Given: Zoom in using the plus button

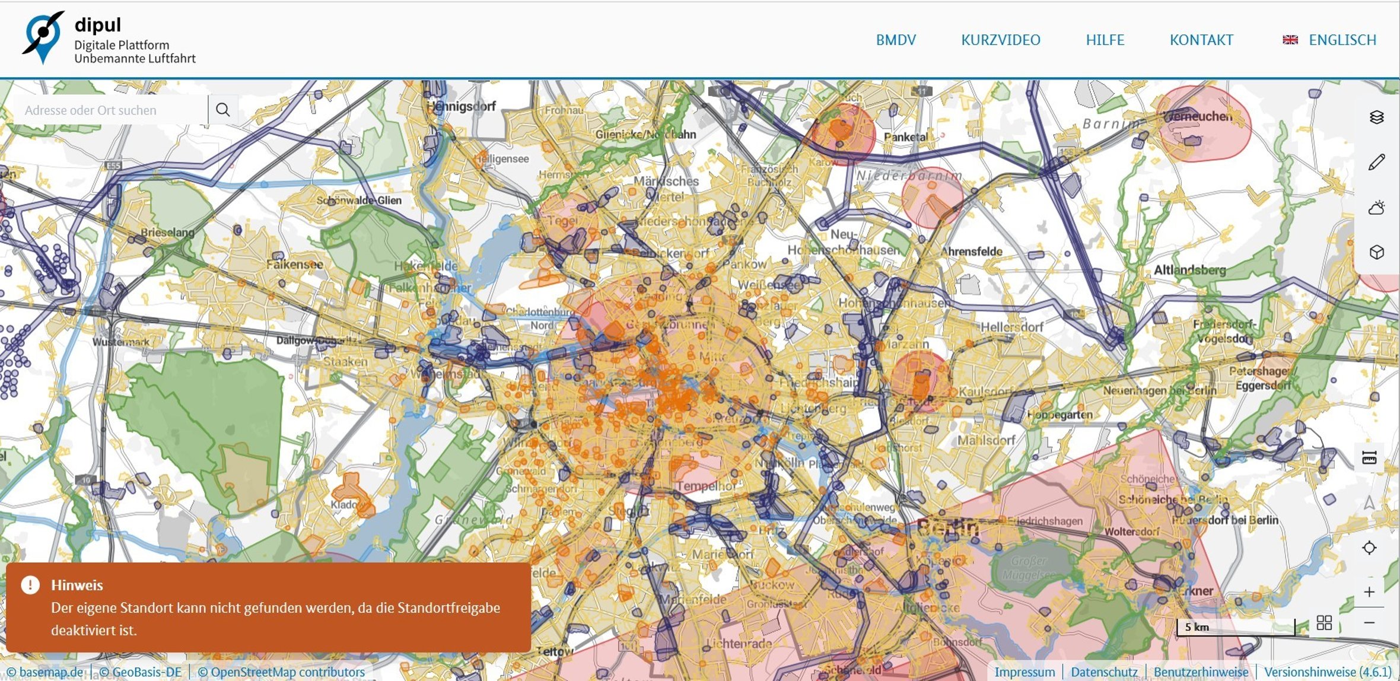Looking at the screenshot, I should (x=1370, y=592).
